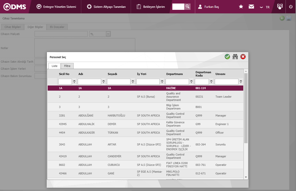Select the Liste tab

[x=55, y=66]
